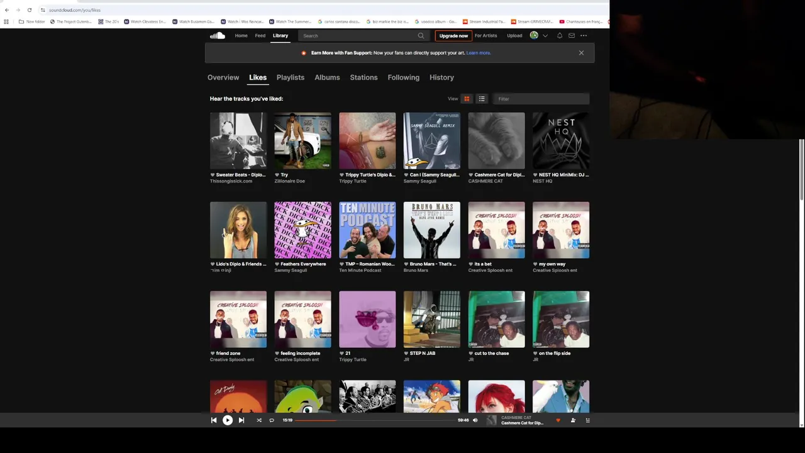Click the 'feeling incomplete' track title
The width and height of the screenshot is (805, 453).
point(301,354)
